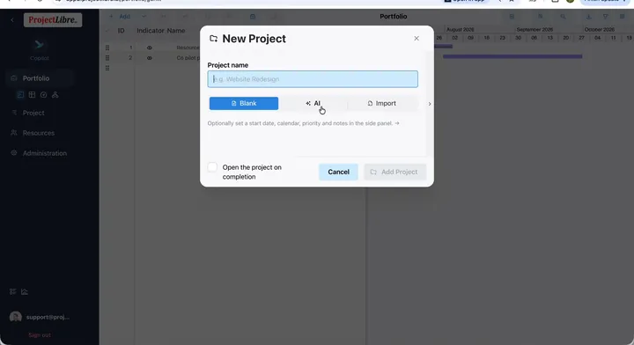Click the drag handle of the empty third row
The height and width of the screenshot is (345, 634).
point(107,68)
